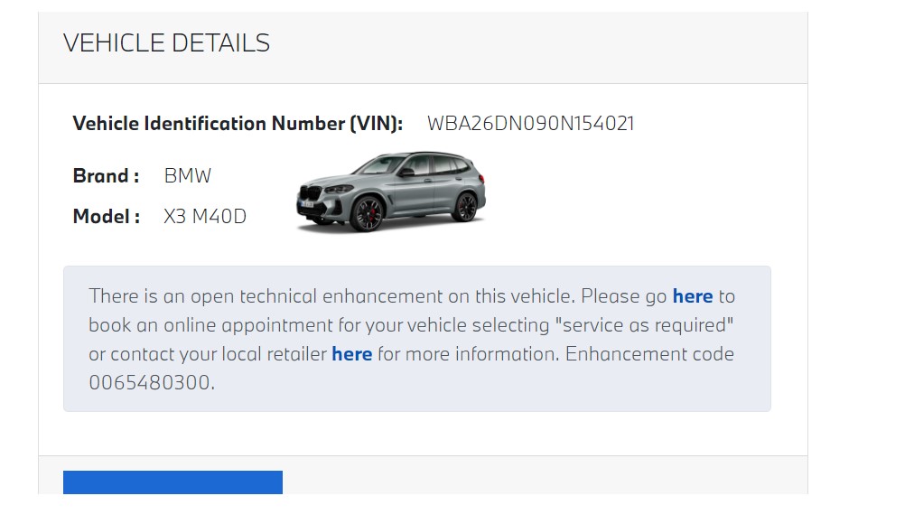Click the enhancement code 0065480300

151,383
